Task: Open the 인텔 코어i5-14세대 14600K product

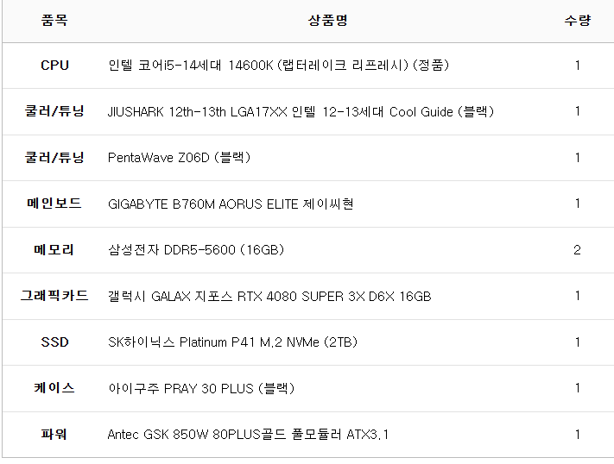Action: 278,66
